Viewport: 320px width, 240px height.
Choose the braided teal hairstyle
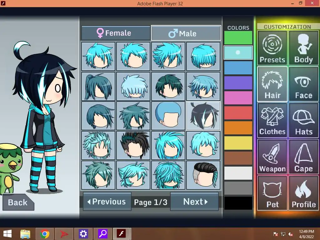pos(98,175)
